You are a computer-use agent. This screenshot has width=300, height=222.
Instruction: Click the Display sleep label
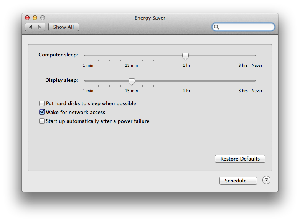click(x=62, y=80)
